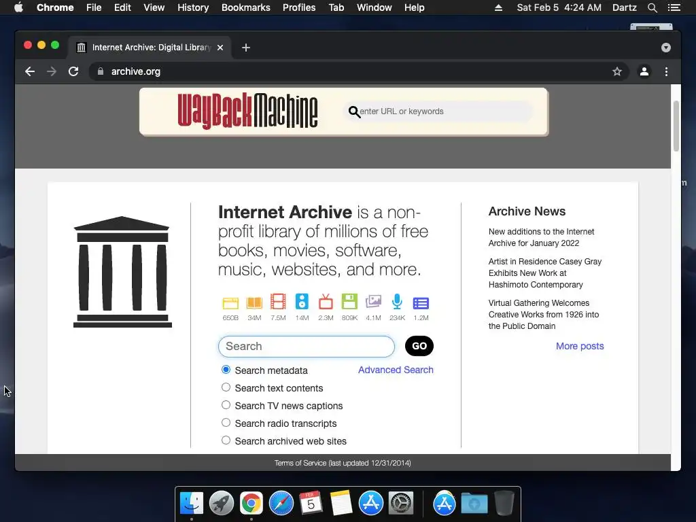Open the Window menu
This screenshot has height=522, width=696.
[x=375, y=7]
